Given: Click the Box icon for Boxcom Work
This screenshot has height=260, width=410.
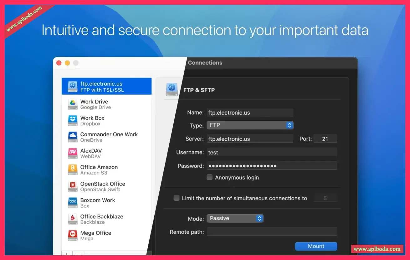Looking at the screenshot, I should pos(73,203).
